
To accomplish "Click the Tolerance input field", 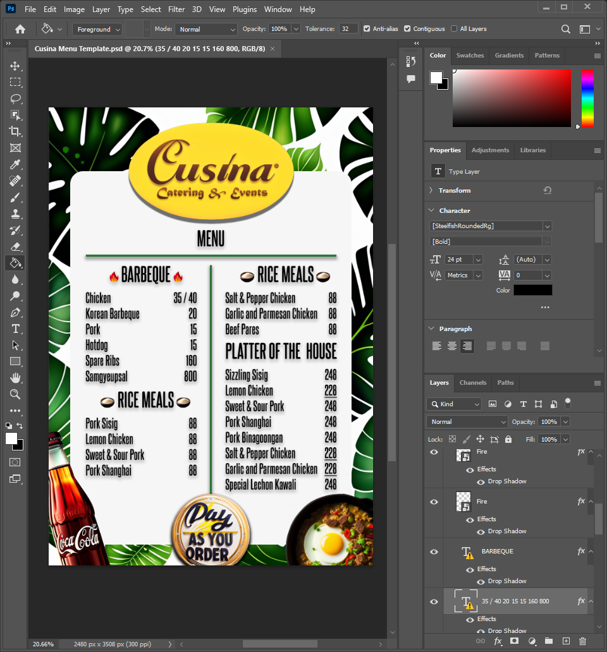I will tap(348, 28).
